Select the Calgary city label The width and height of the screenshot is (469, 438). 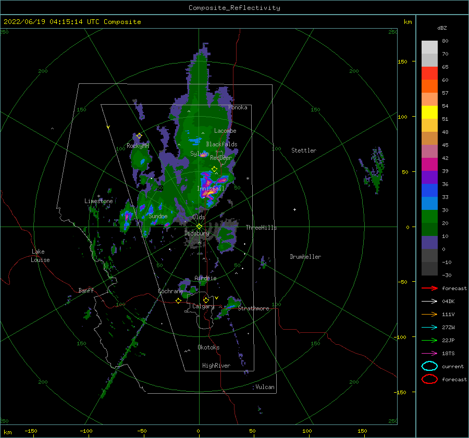coord(203,306)
